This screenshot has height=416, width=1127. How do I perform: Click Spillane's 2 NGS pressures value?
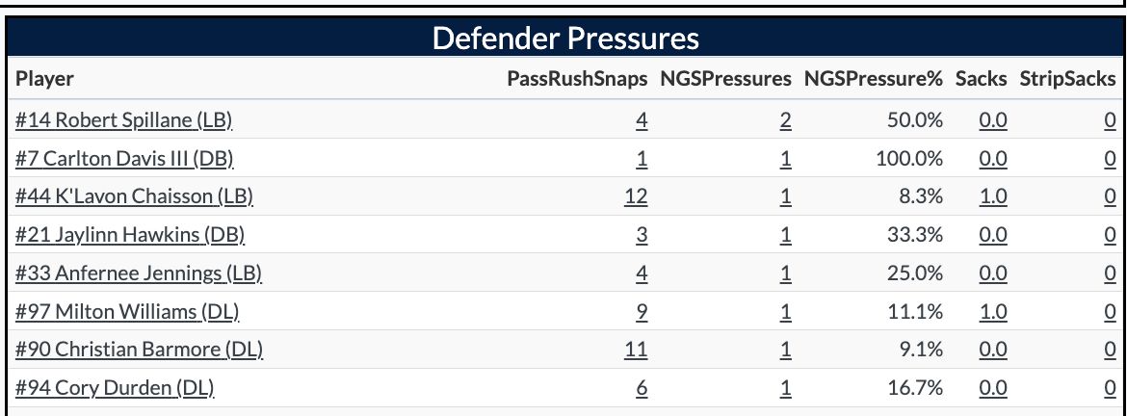785,119
